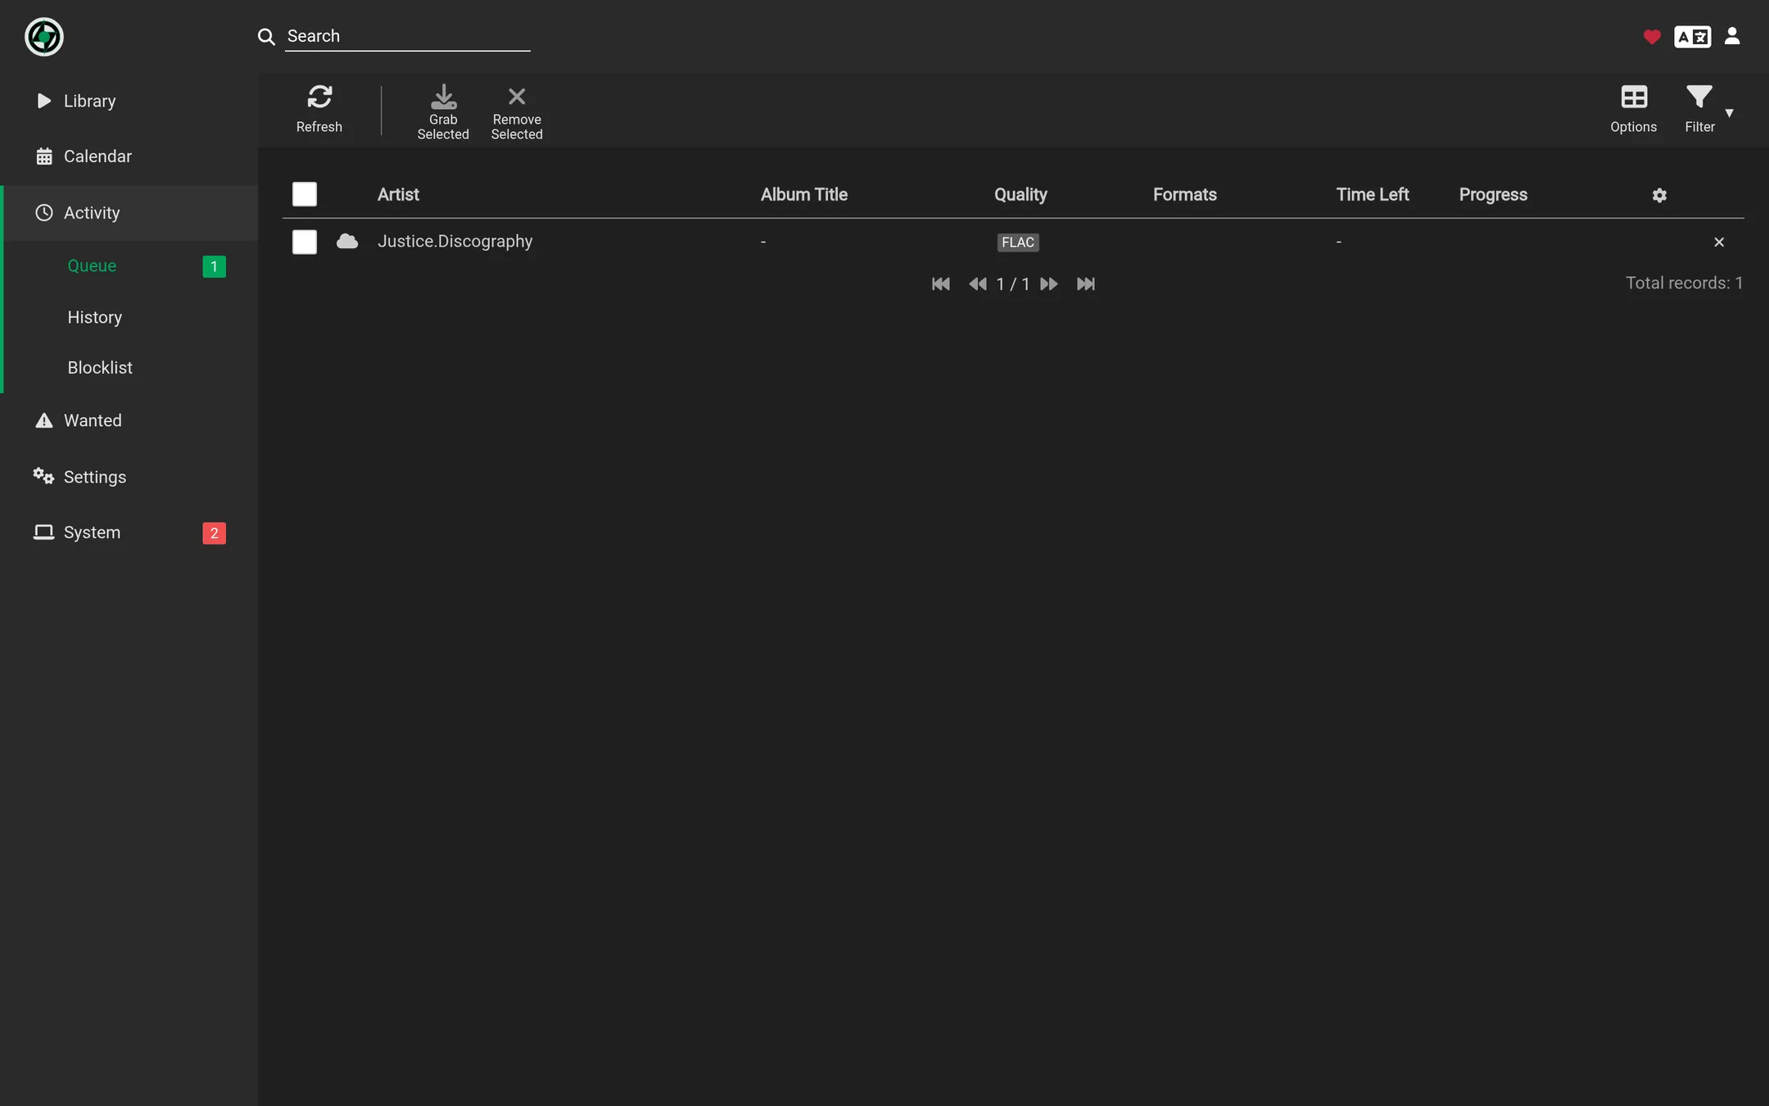Click the Progress column header

pyautogui.click(x=1493, y=195)
